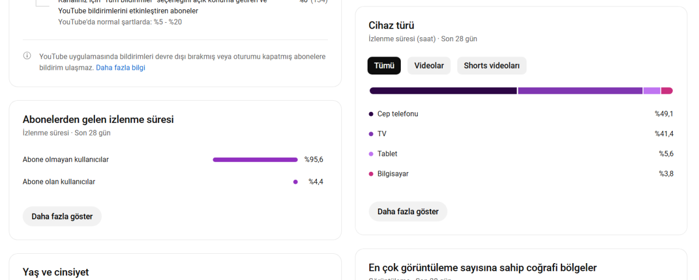
Task: Click the 'Yaş ve cinsiyet' heading
Action: [56, 272]
